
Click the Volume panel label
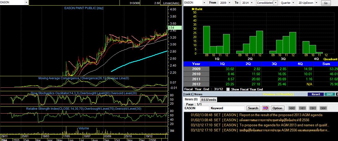click(x=84, y=128)
